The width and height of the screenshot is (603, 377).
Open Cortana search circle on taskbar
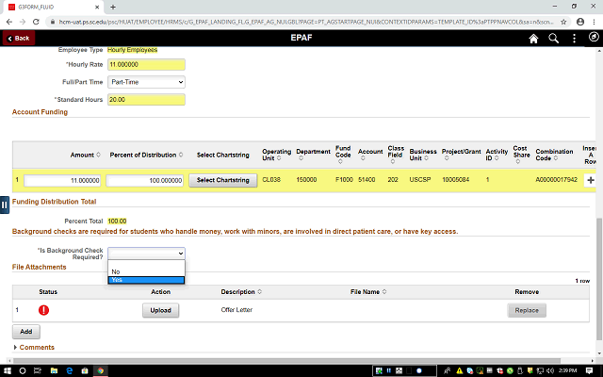tap(23, 370)
